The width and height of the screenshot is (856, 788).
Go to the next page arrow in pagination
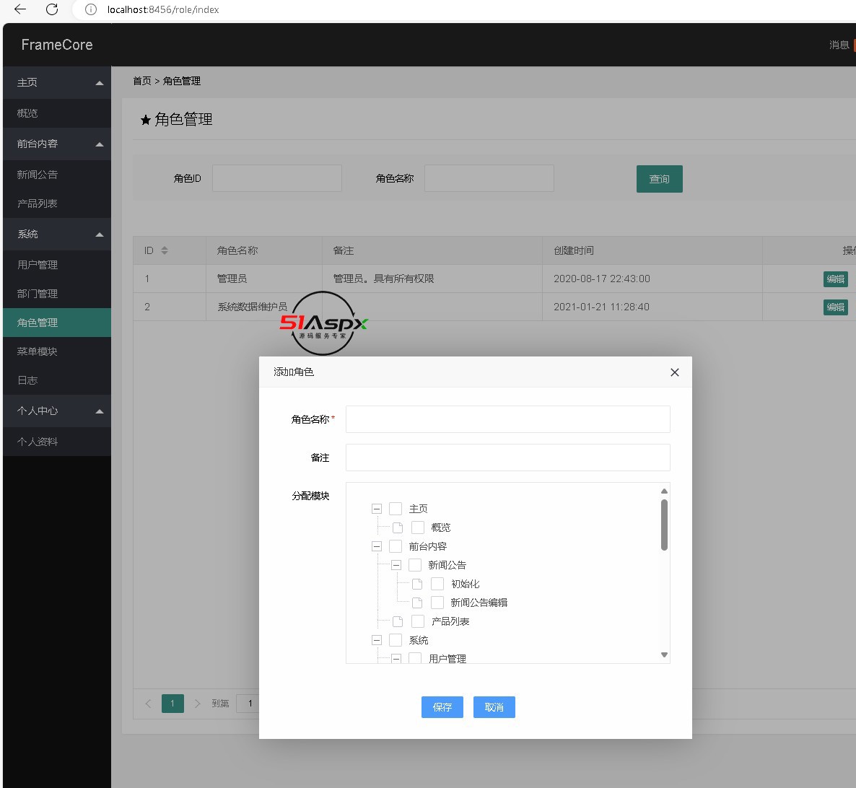coord(198,704)
